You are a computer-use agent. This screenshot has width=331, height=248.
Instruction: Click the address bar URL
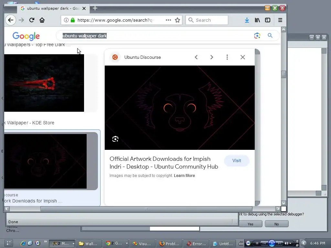pyautogui.click(x=115, y=20)
